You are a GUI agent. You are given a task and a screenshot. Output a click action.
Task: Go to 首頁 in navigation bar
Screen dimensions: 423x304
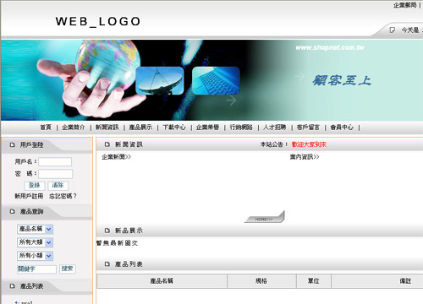pyautogui.click(x=46, y=128)
